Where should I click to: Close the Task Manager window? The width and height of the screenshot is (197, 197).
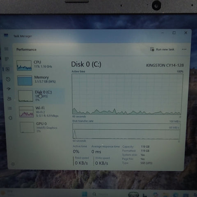[x=186, y=32]
